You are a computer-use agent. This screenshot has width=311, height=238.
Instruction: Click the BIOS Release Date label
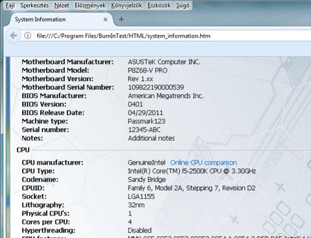(53, 113)
